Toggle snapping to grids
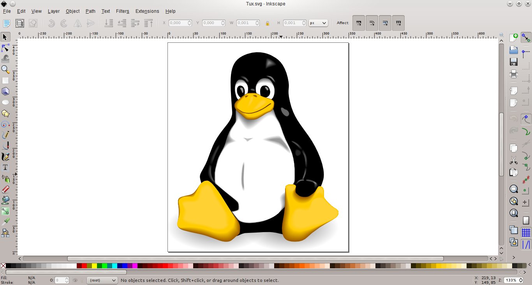This screenshot has height=285, width=532. 526,233
